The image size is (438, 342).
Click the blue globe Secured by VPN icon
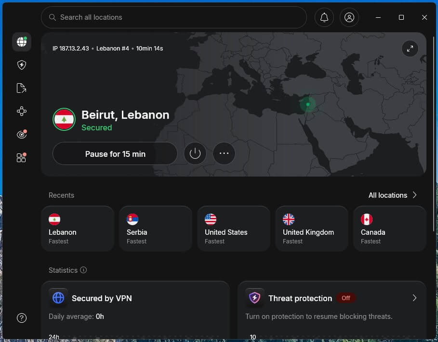pos(58,298)
